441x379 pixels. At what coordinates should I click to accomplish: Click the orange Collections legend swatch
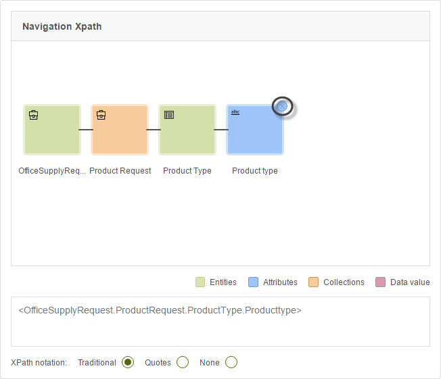[314, 282]
